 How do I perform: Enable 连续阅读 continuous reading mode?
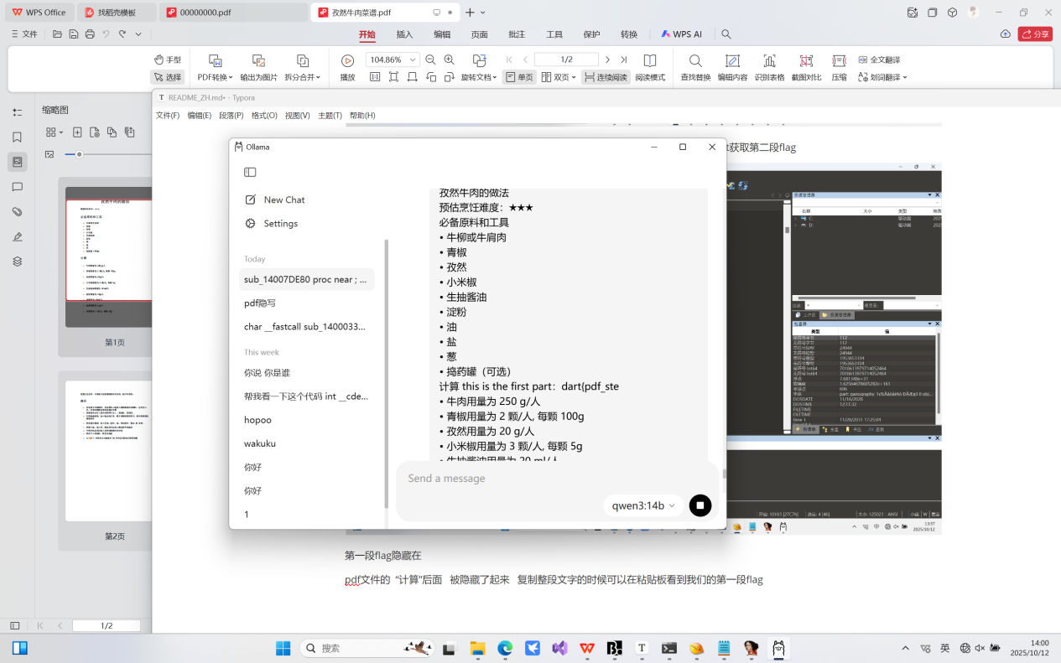coord(606,77)
